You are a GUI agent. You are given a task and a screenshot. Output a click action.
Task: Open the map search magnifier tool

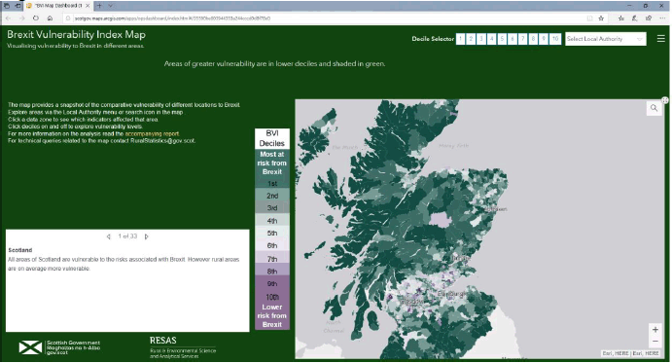coord(654,108)
